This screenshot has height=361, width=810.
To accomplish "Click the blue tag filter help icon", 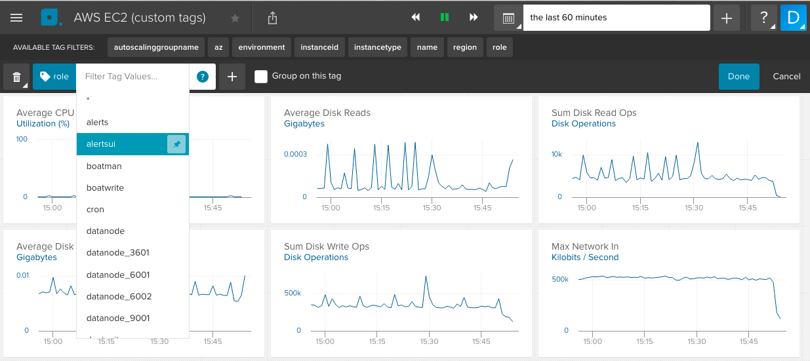I will (x=203, y=77).
